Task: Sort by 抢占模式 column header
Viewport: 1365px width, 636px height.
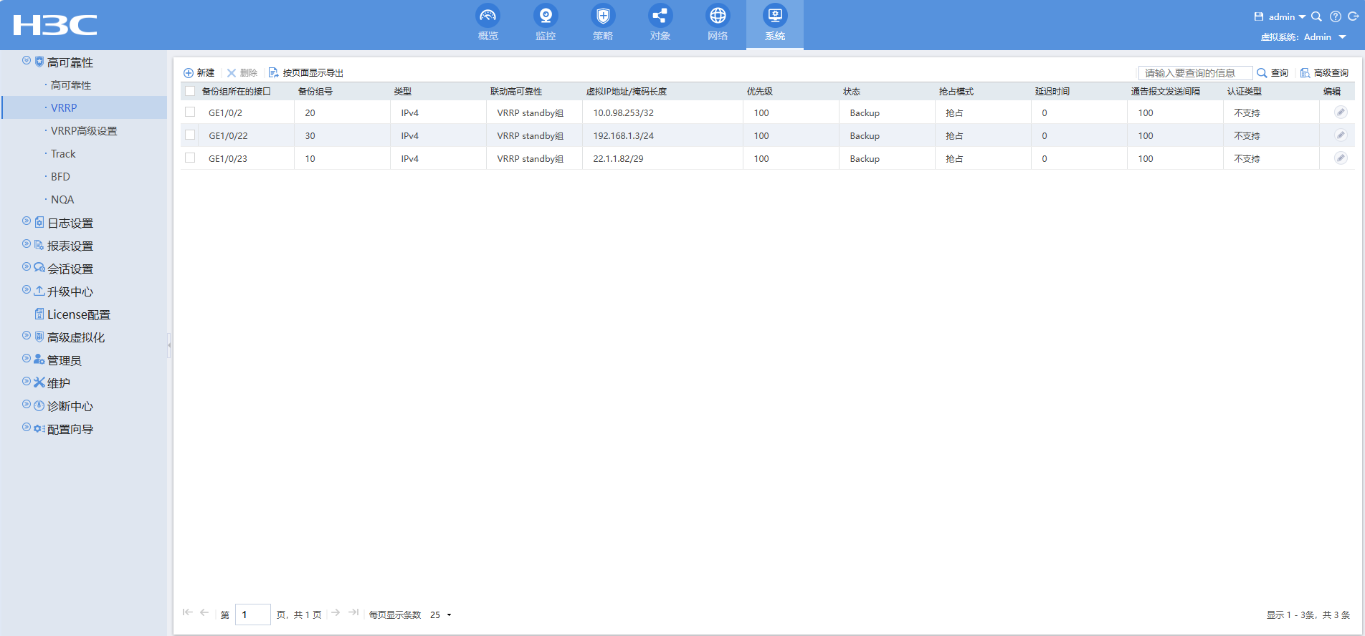Action: (956, 92)
